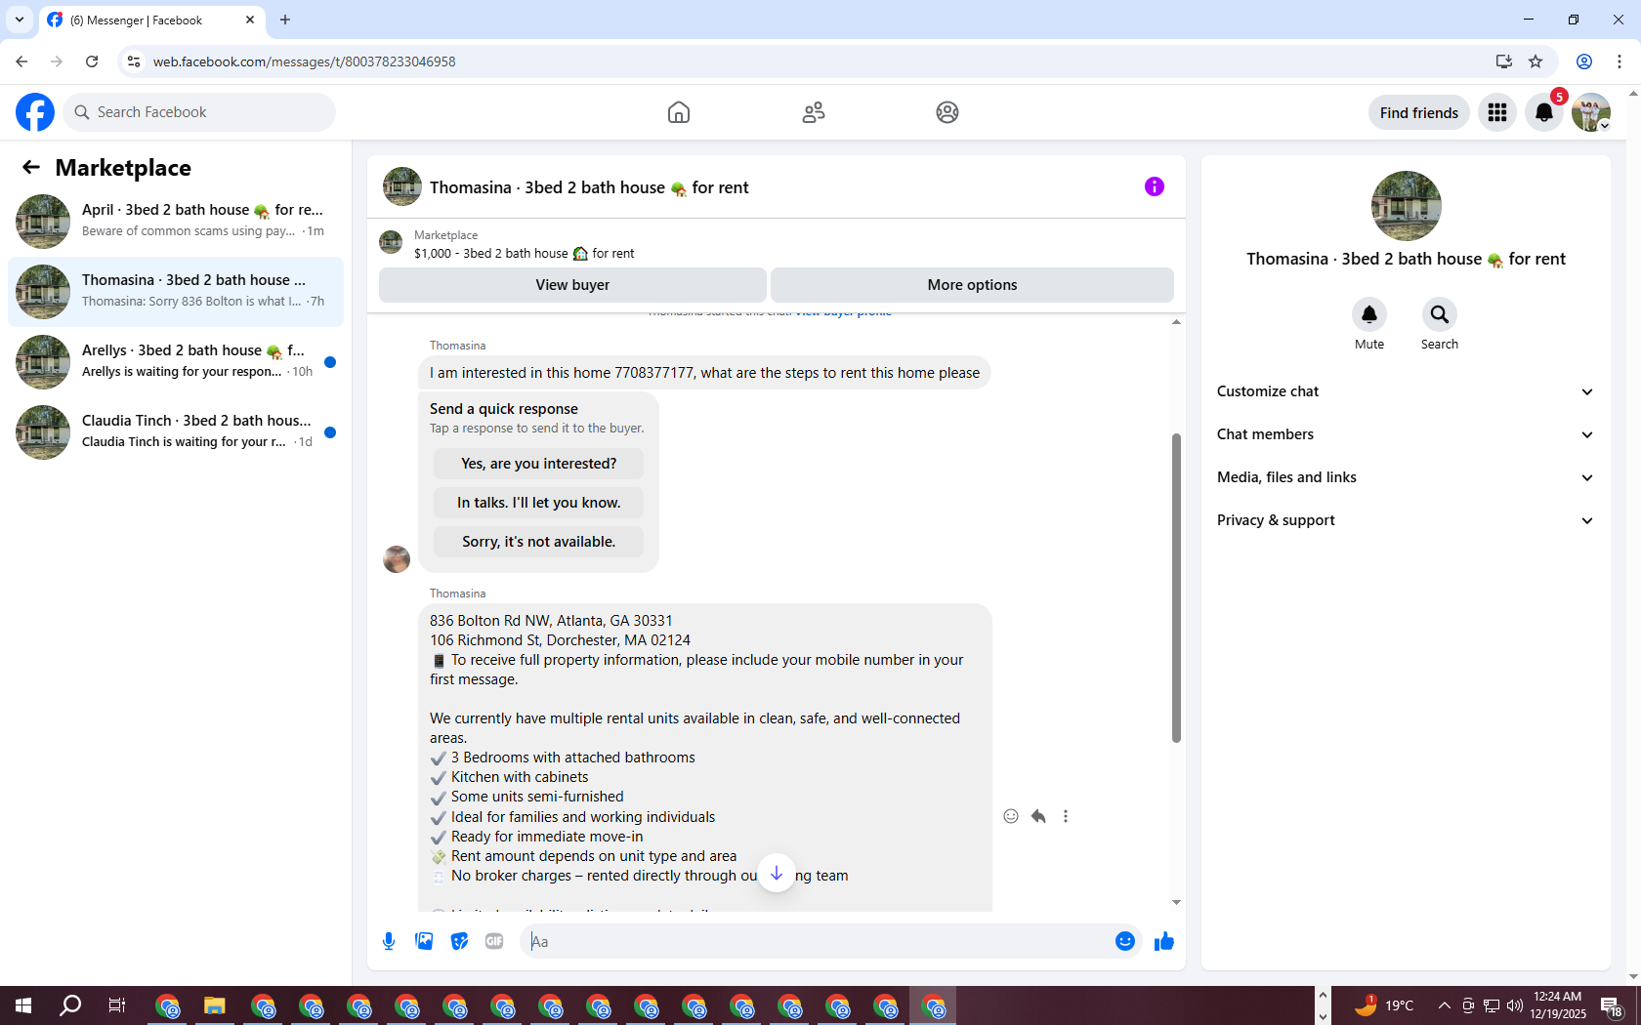
Task: Open a new browser tab
Action: (285, 20)
